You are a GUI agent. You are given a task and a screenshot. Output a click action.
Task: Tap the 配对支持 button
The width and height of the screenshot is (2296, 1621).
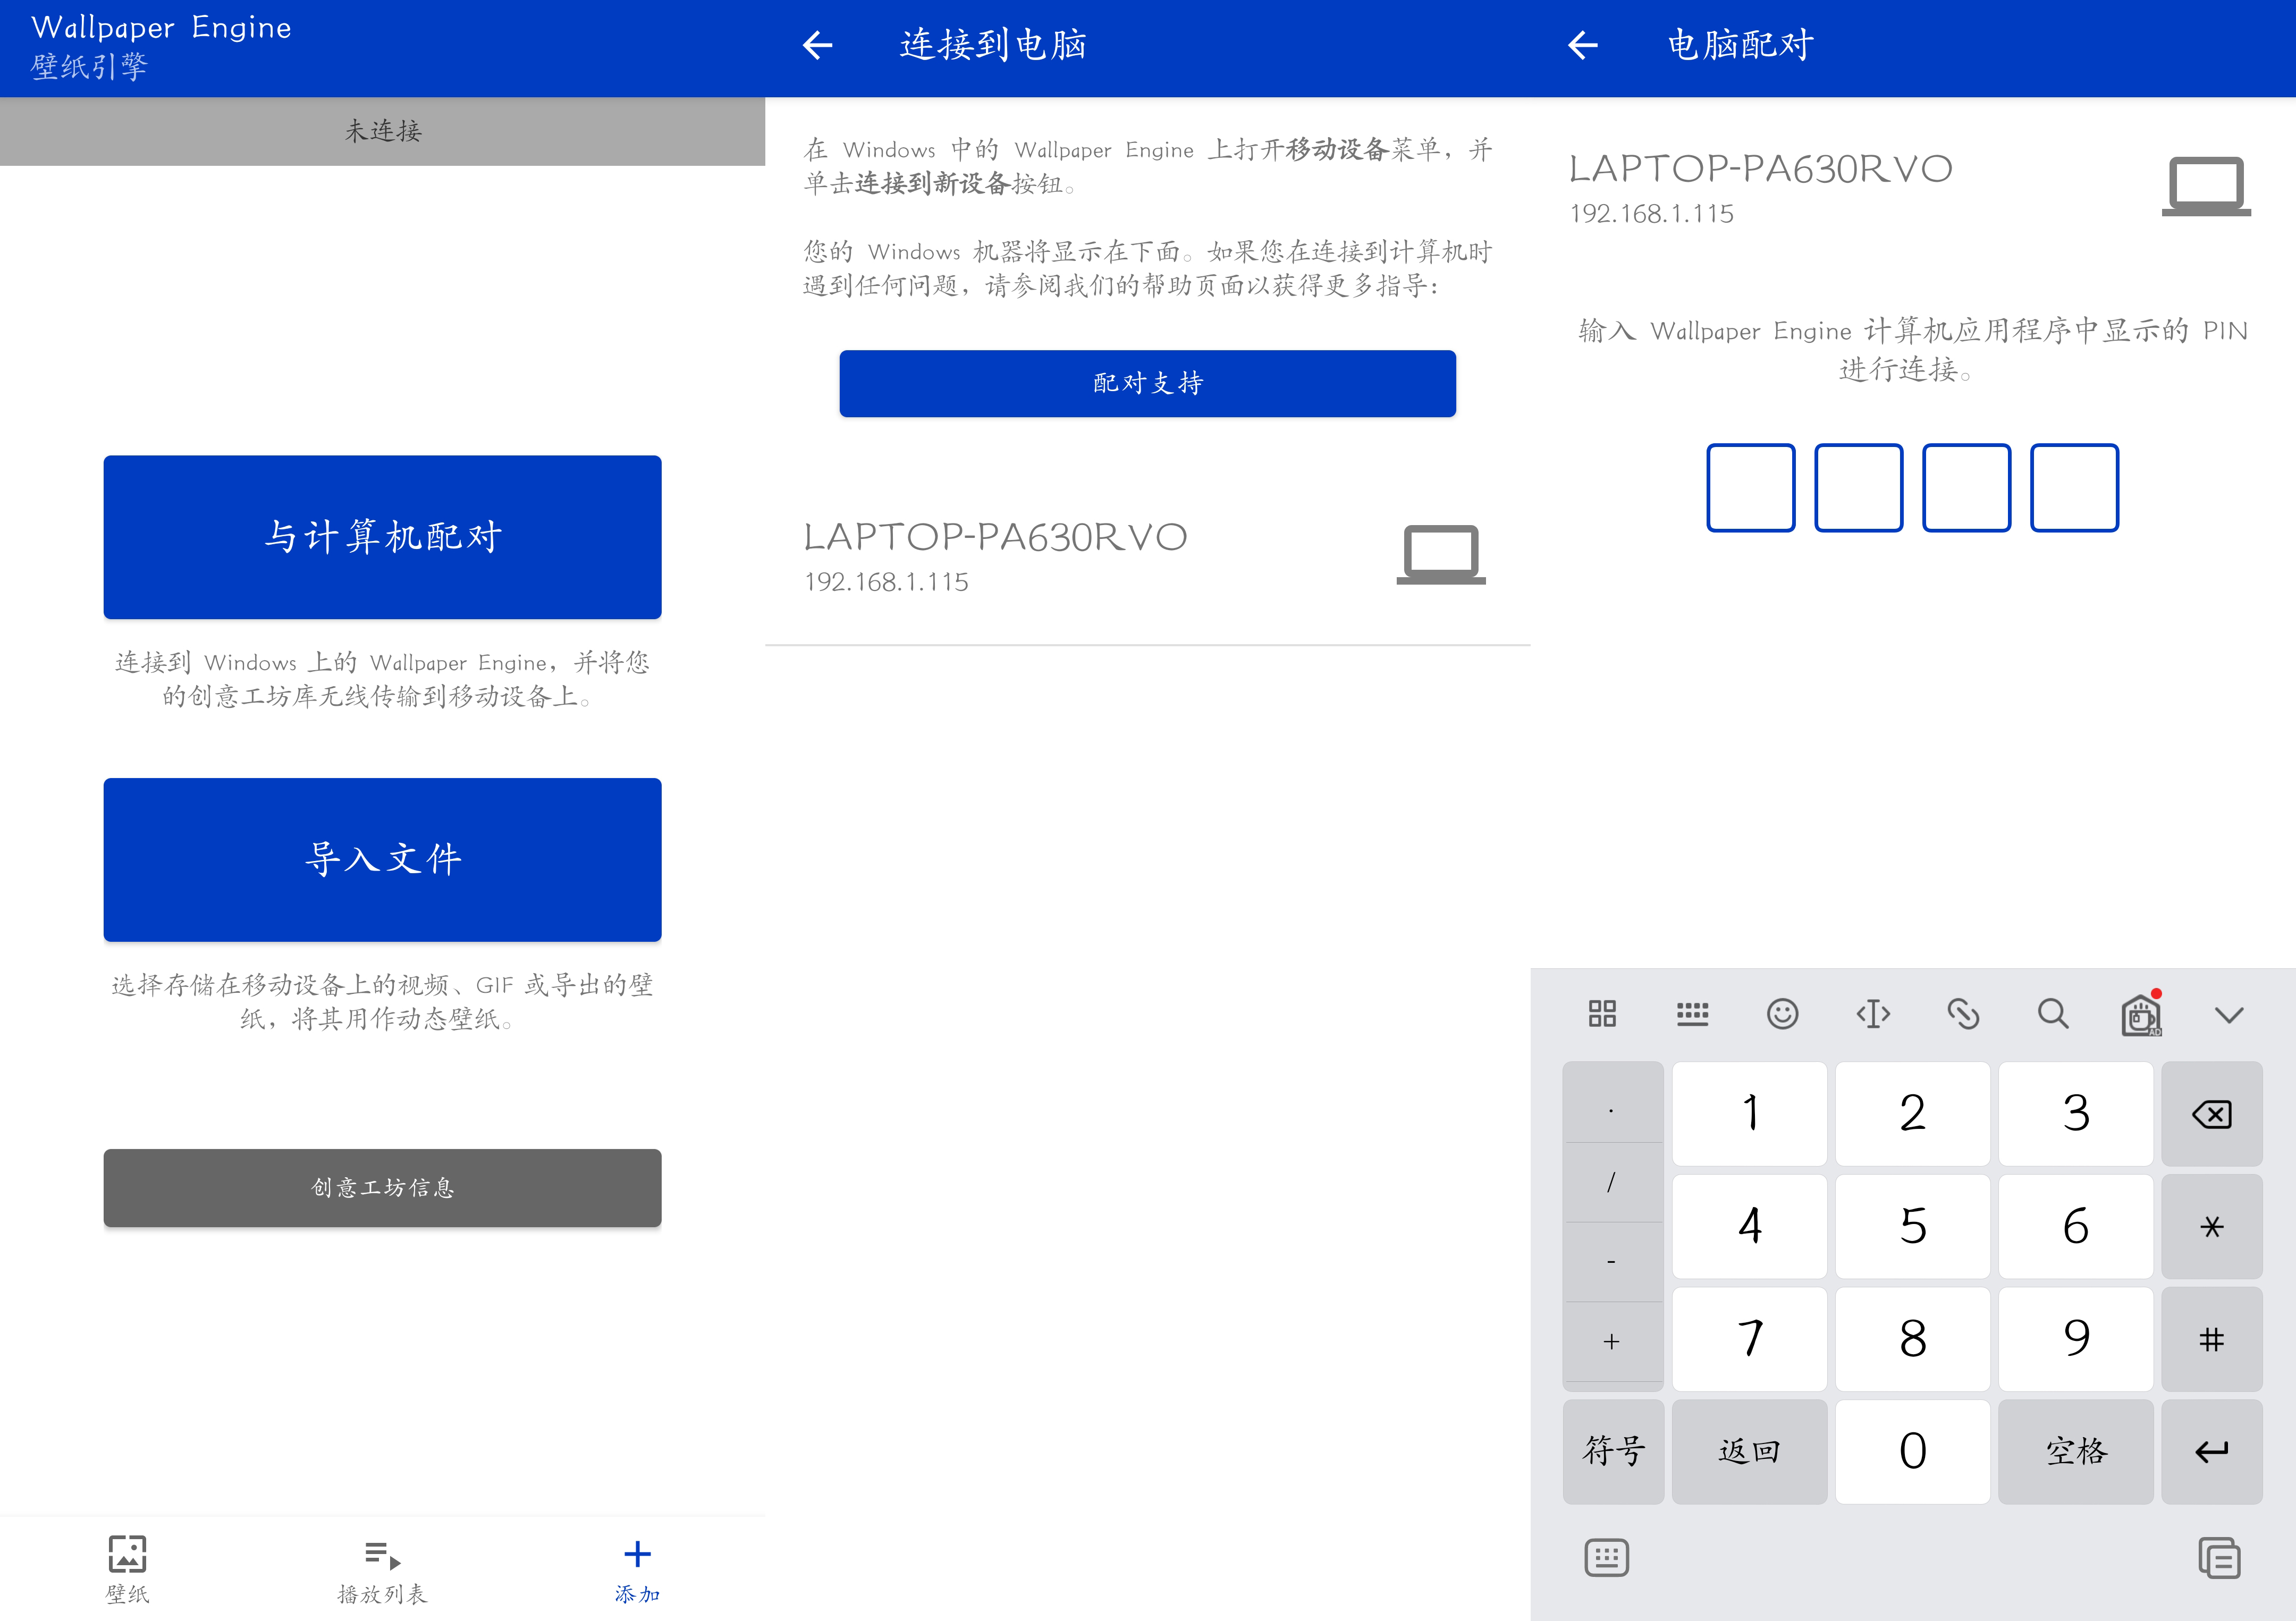point(1147,383)
